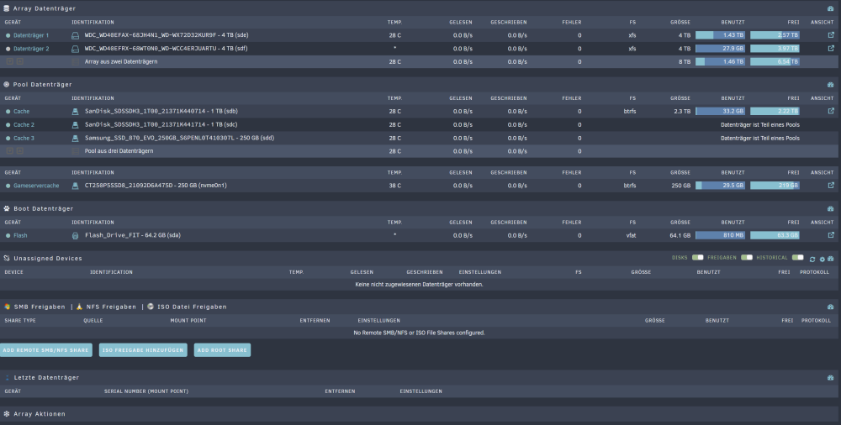Image resolution: width=841 pixels, height=425 pixels.
Task: Toggle the DISKS switch
Action: pyautogui.click(x=697, y=258)
